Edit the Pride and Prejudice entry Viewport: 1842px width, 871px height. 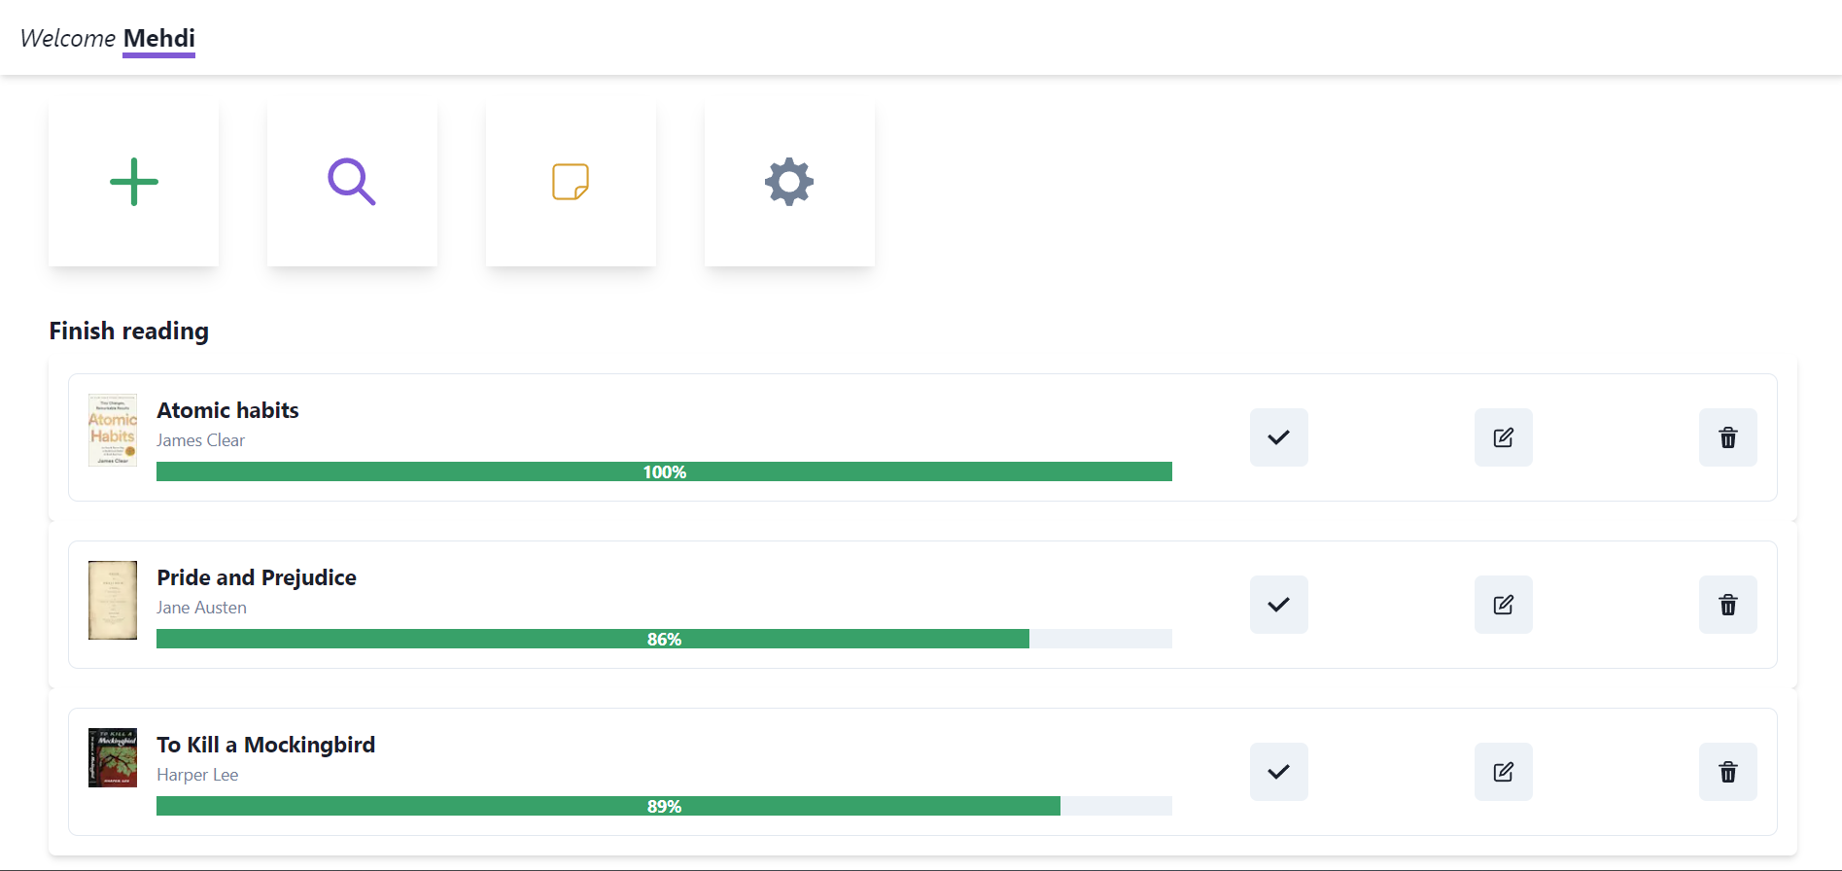pos(1503,605)
